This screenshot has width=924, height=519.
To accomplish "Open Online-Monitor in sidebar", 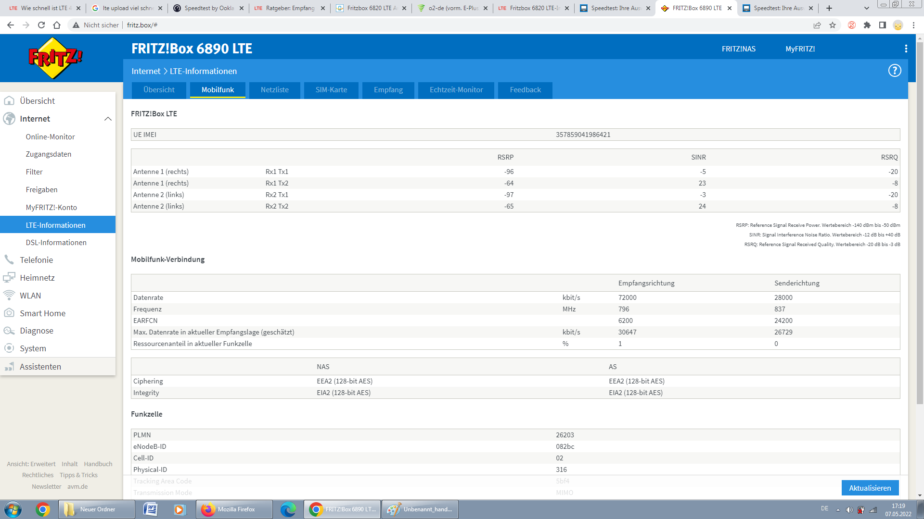I will click(51, 137).
